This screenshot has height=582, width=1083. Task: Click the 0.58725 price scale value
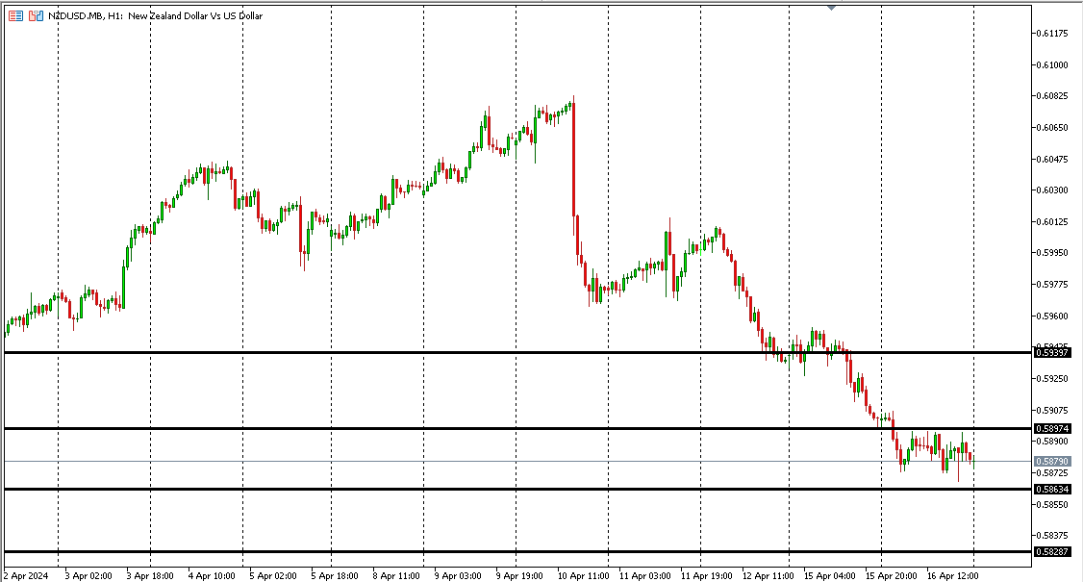1052,472
